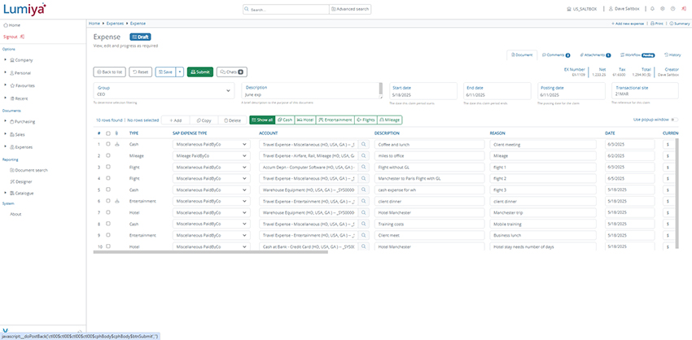Viewport: 692px width, 340px height.
Task: Open the Summary view
Action: (x=680, y=24)
